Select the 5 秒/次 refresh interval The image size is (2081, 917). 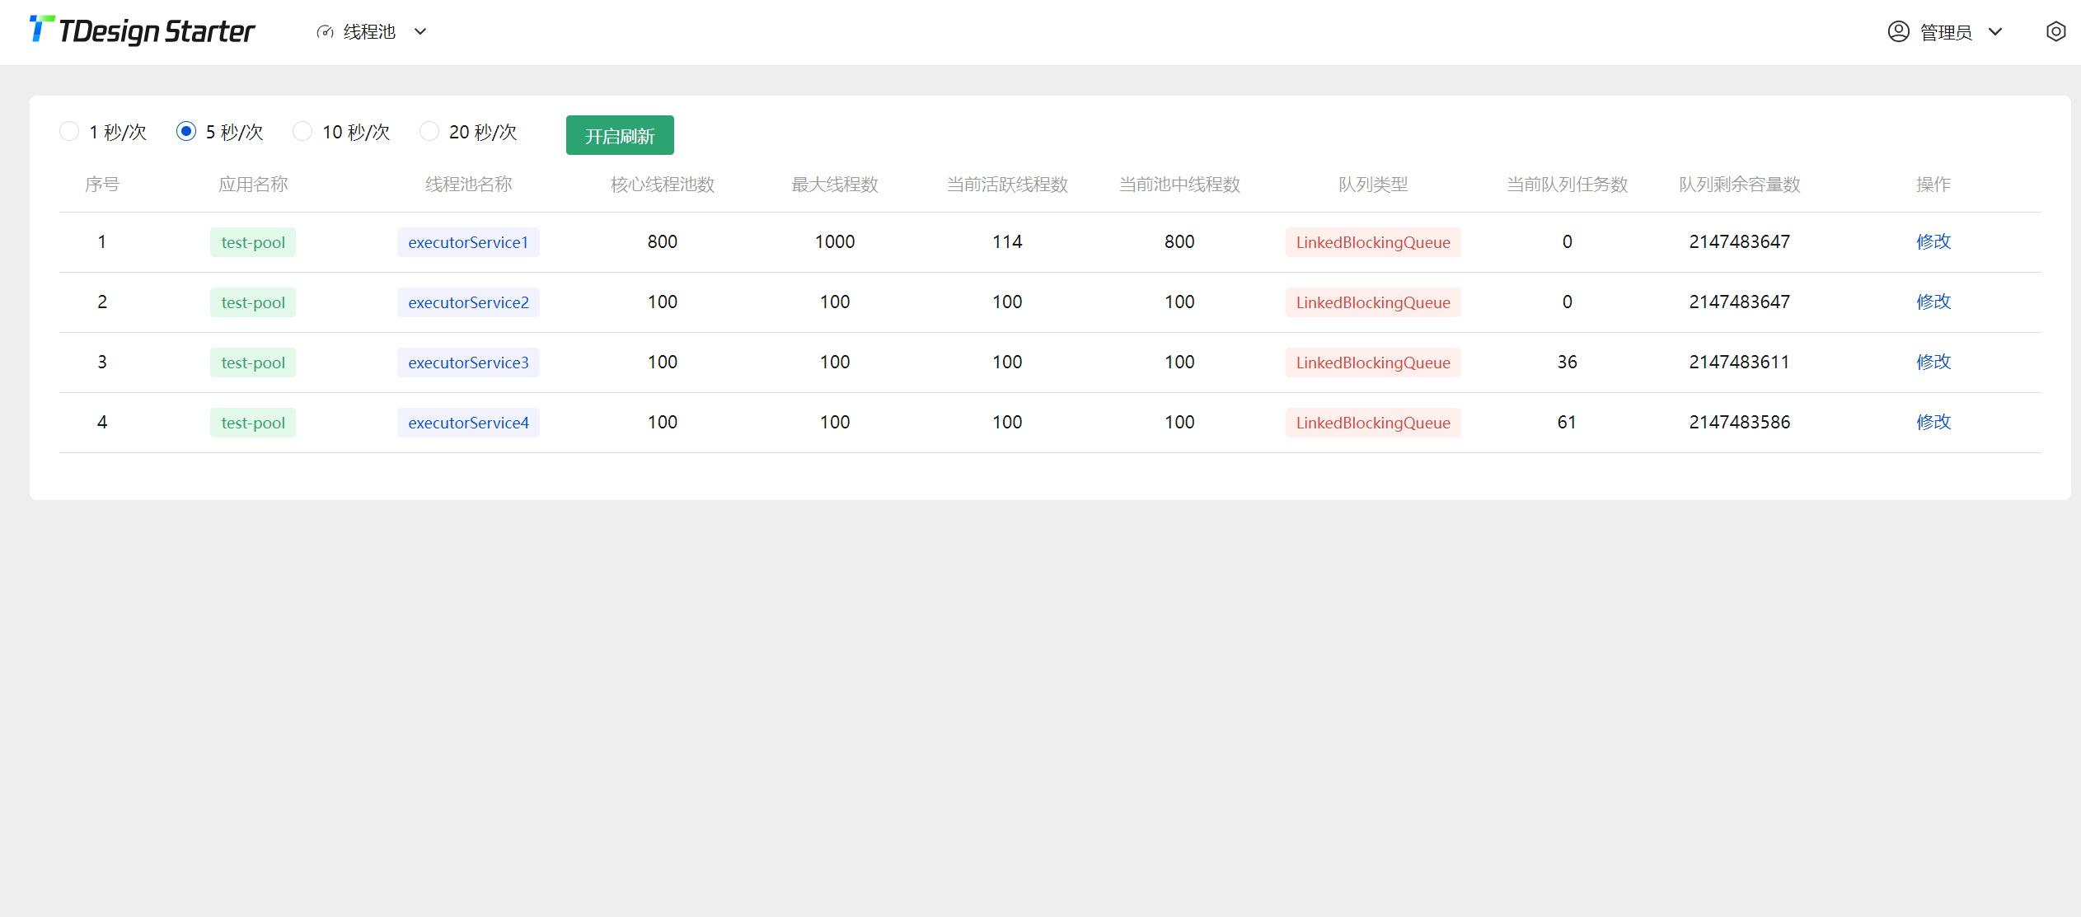pyautogui.click(x=186, y=132)
